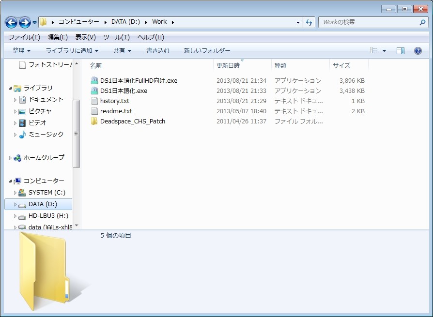Viewport: 433px width, 317px height.
Task: Select DATA (D:) drive in the tree
Action: (38, 204)
